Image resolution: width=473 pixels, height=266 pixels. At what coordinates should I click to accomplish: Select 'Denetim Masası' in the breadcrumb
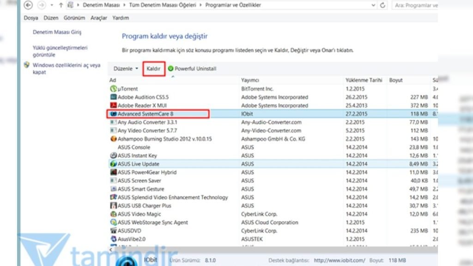point(101,5)
